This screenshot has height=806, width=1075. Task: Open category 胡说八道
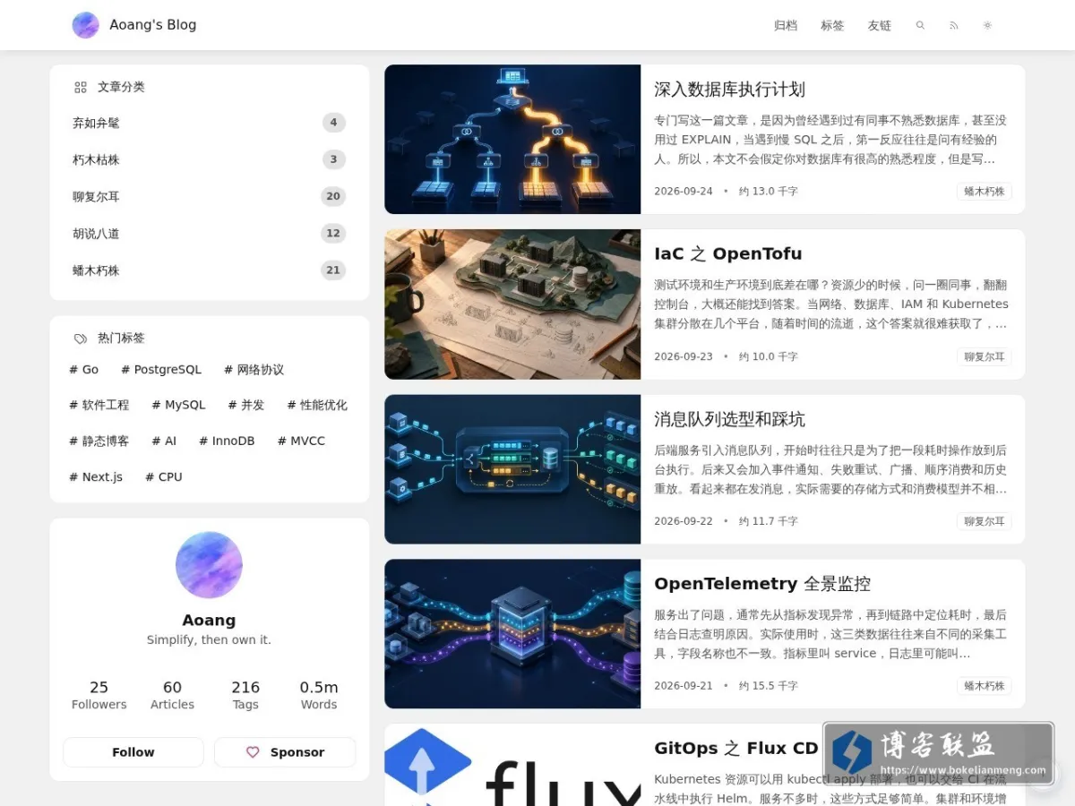(x=209, y=233)
